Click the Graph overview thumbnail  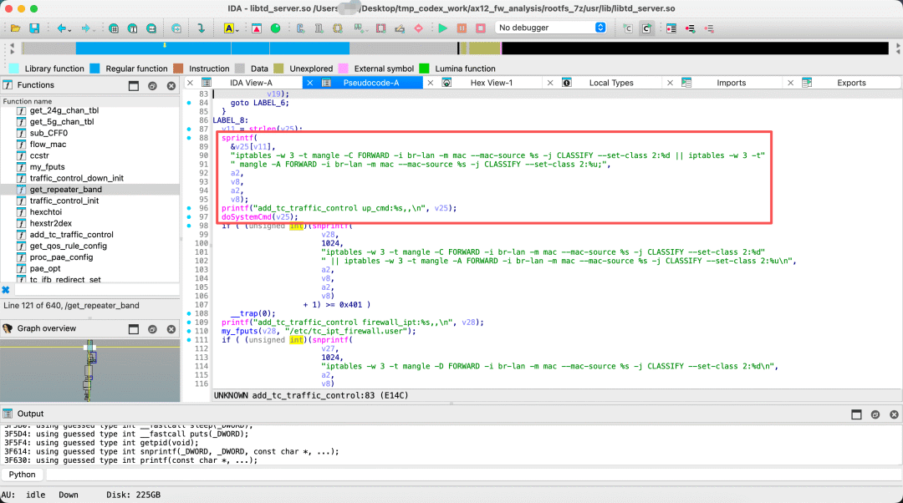pyautogui.click(x=89, y=371)
